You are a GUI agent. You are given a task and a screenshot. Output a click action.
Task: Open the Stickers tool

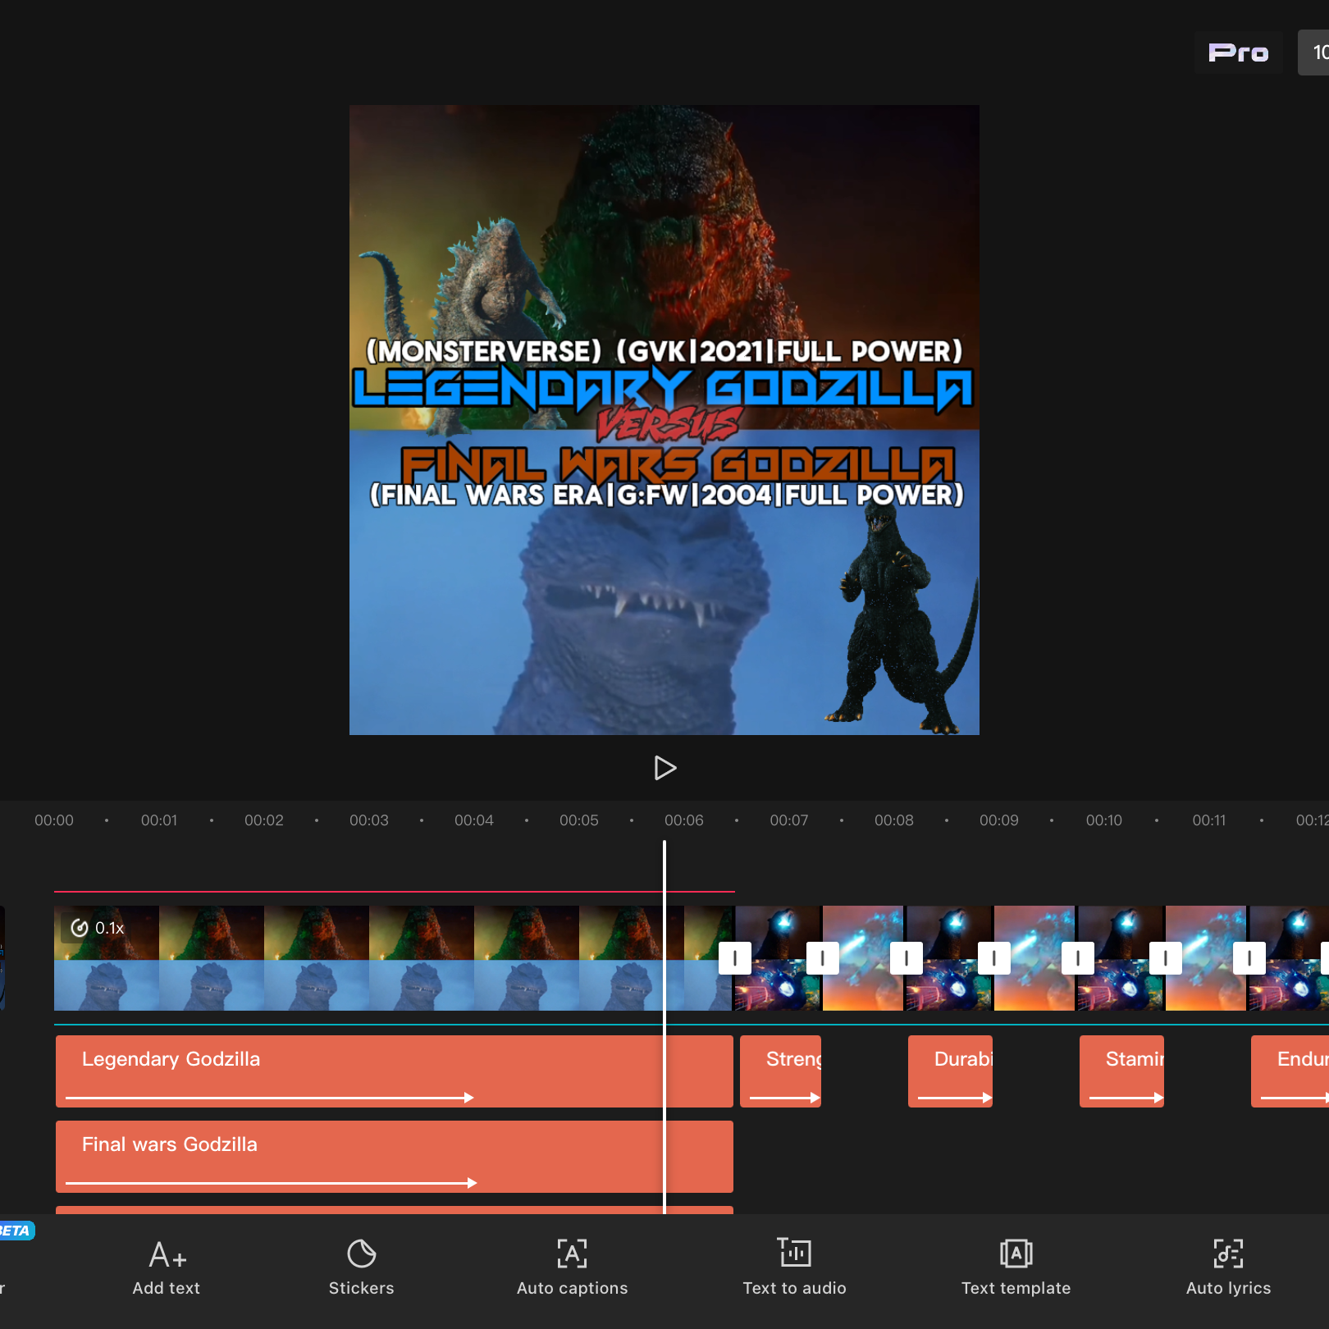[361, 1267]
